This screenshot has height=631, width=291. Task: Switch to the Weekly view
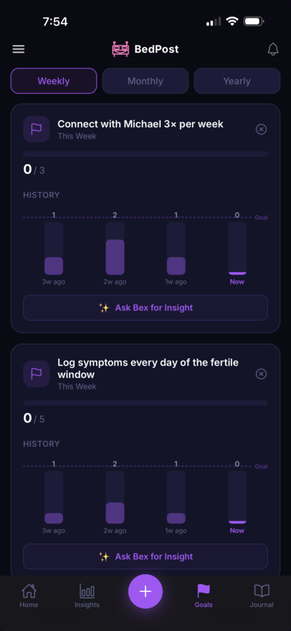tap(54, 81)
